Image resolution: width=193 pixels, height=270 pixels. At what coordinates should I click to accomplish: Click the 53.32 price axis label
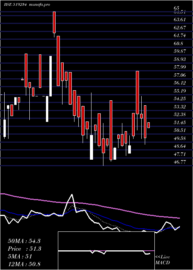180,106
